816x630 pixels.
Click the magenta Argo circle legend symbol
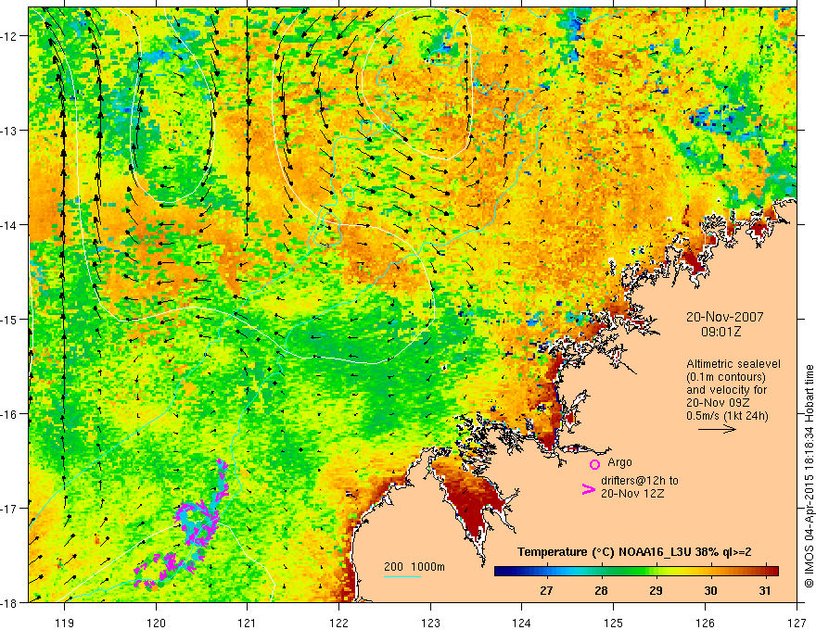pyautogui.click(x=594, y=464)
